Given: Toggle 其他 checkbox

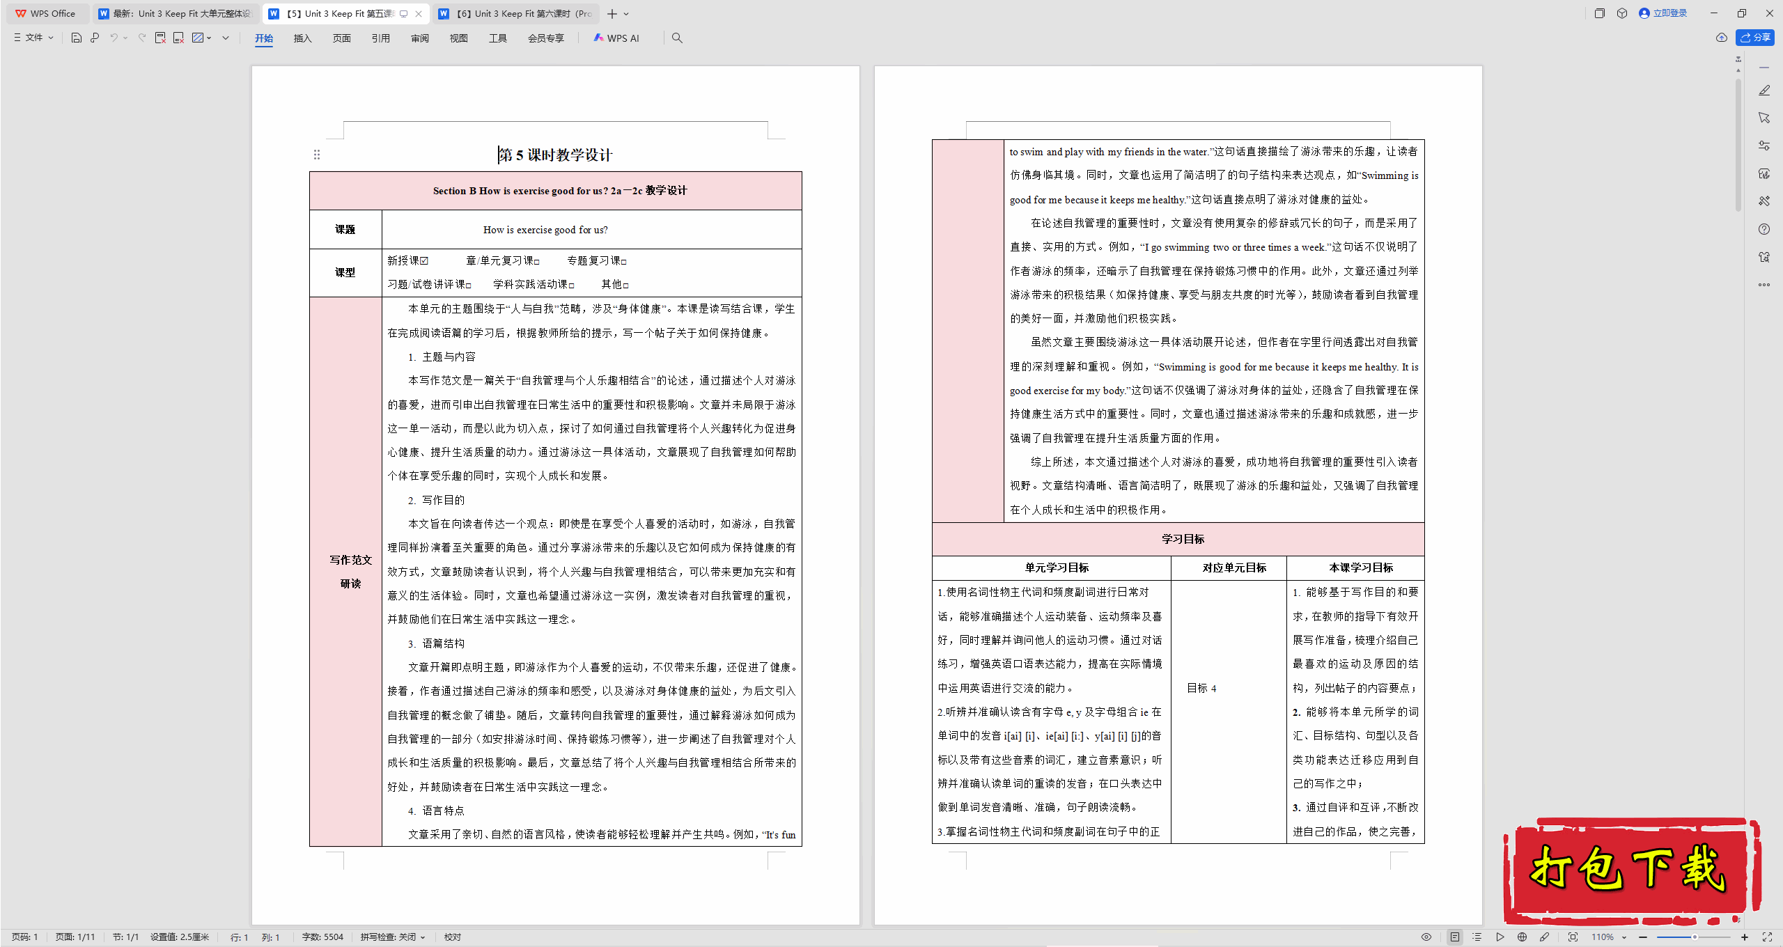Looking at the screenshot, I should (x=626, y=285).
